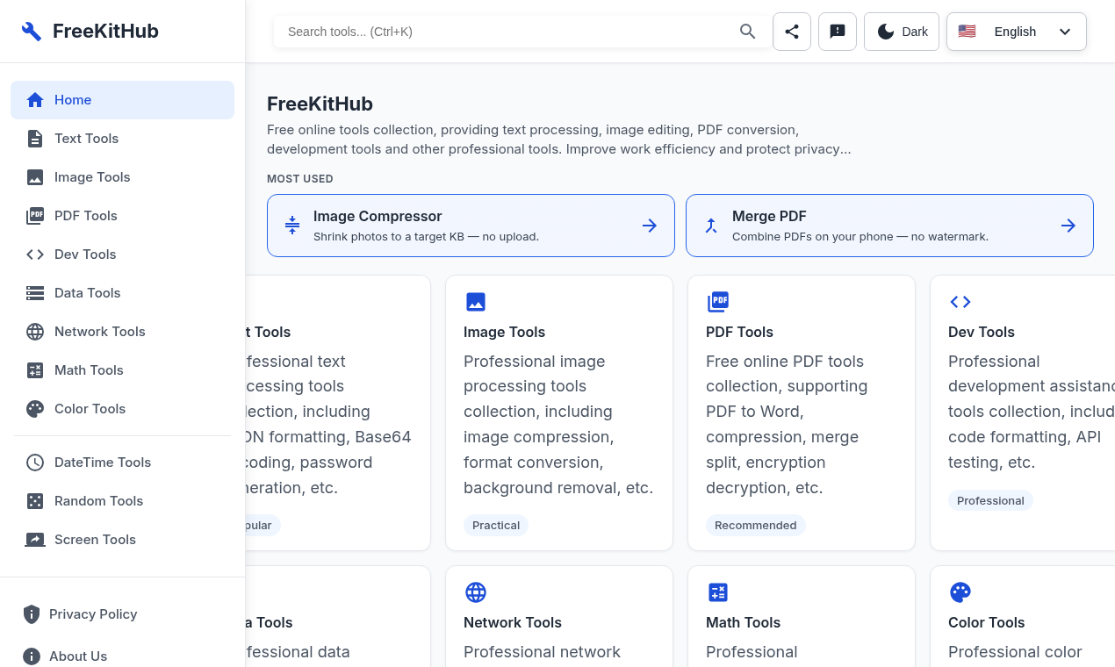The height and width of the screenshot is (667, 1115).
Task: Click the Professional tag on Dev Tools
Action: tap(990, 500)
